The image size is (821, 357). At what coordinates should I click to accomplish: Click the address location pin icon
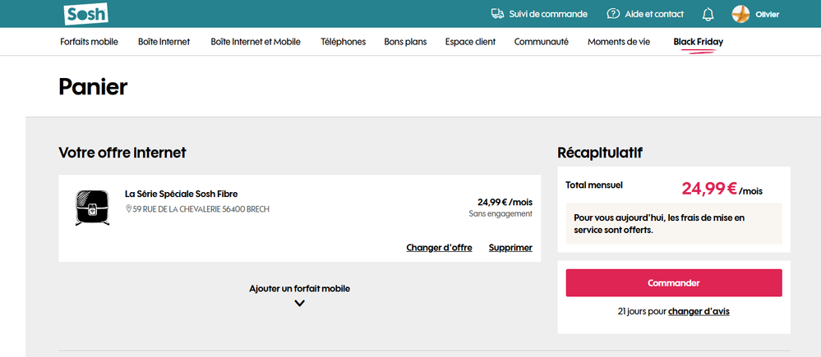[x=128, y=209]
